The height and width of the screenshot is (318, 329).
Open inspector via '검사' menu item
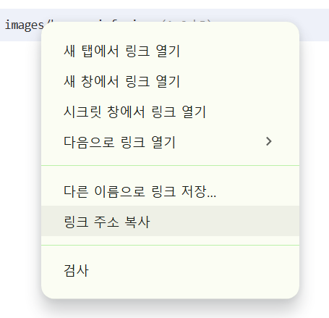click(x=170, y=270)
